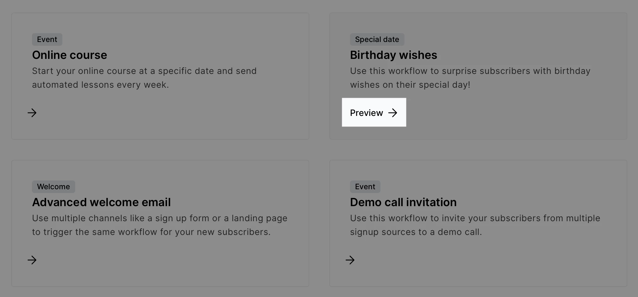Click the Welcome category tag

[53, 187]
